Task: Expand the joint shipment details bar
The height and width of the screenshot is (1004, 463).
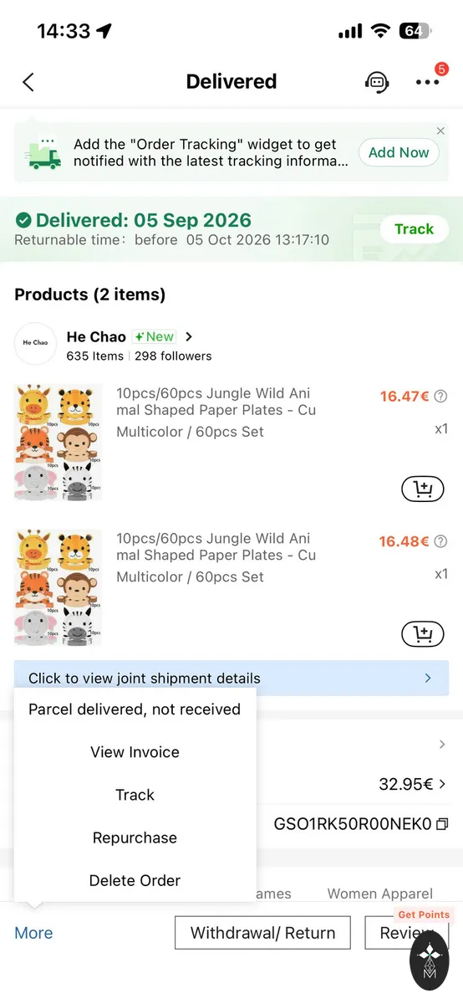Action: pos(231,678)
